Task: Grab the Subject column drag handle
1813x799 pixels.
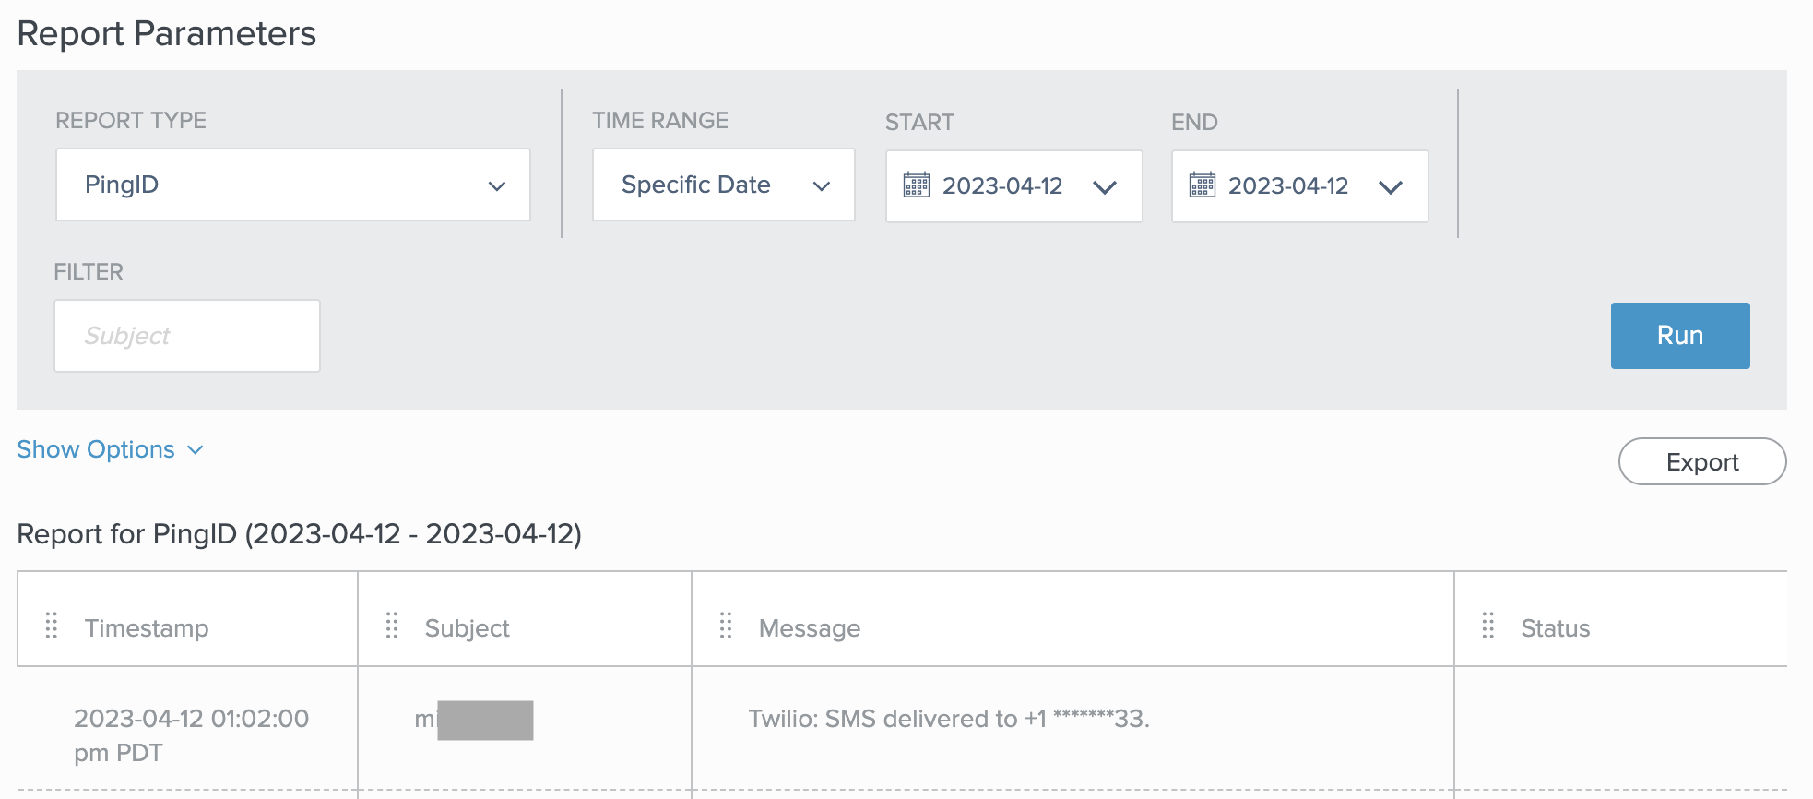Action: pos(392,626)
